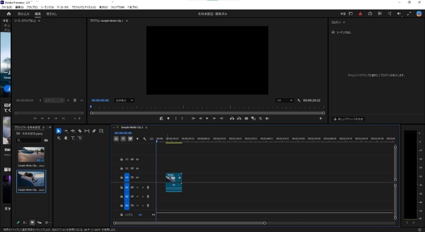Select the Slip tool
This screenshot has height=232, width=425.
coord(87,131)
